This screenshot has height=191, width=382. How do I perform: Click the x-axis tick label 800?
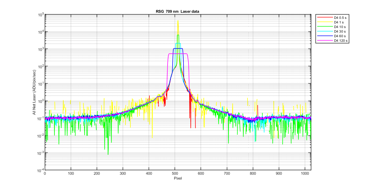(x=253, y=174)
